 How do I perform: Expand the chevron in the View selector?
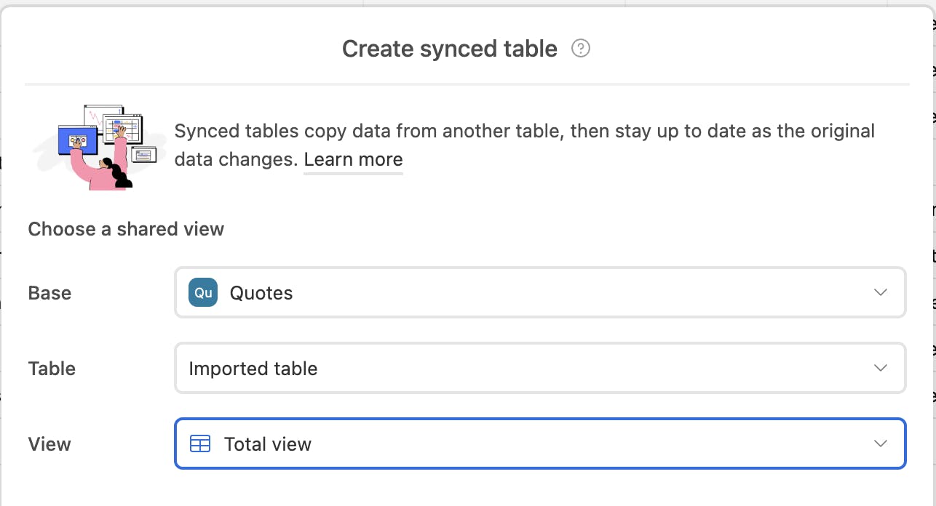pos(880,443)
